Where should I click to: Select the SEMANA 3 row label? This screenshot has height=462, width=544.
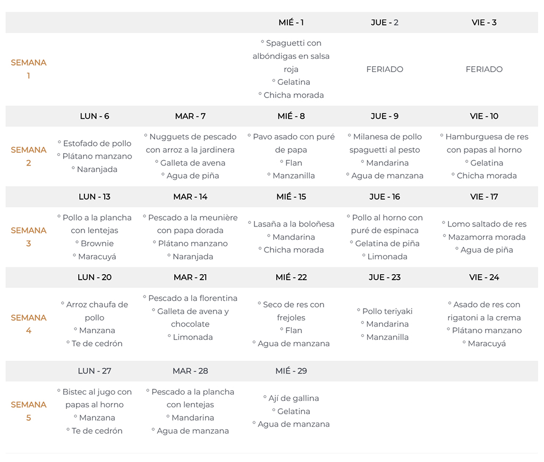point(29,237)
